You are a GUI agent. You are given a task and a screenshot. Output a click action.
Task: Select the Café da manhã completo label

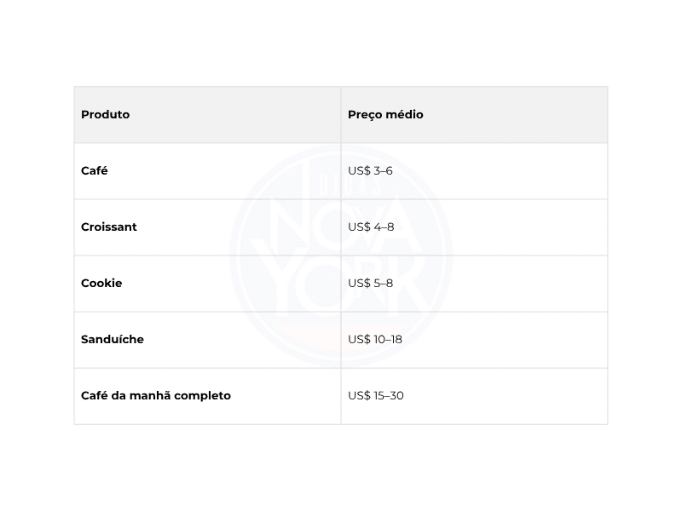[x=156, y=396]
